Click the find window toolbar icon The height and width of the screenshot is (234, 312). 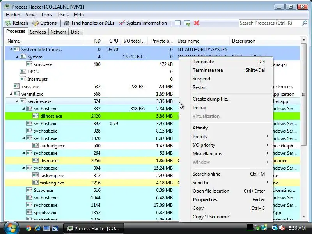pyautogui.click(x=177, y=23)
